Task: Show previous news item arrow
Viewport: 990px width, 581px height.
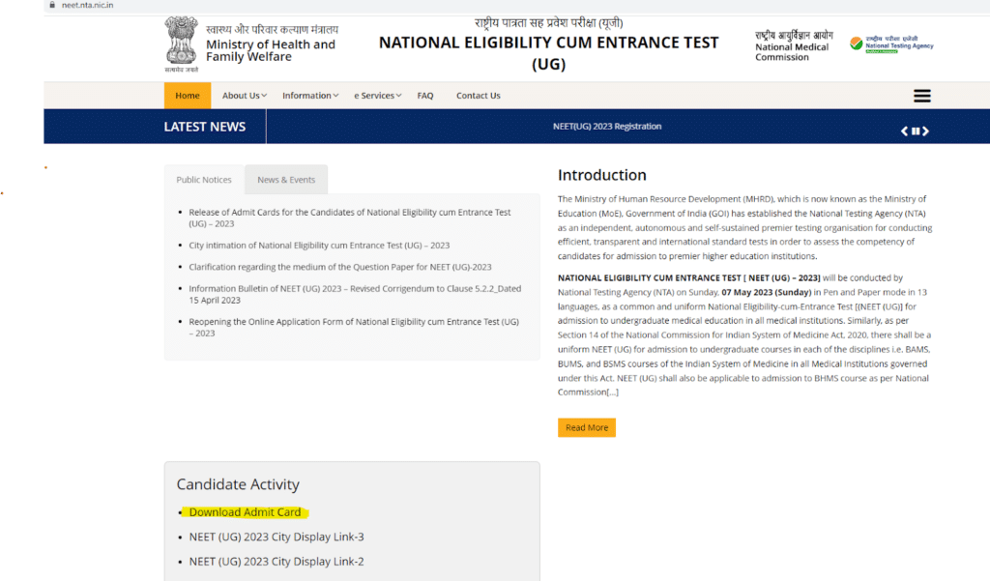Action: tap(904, 131)
